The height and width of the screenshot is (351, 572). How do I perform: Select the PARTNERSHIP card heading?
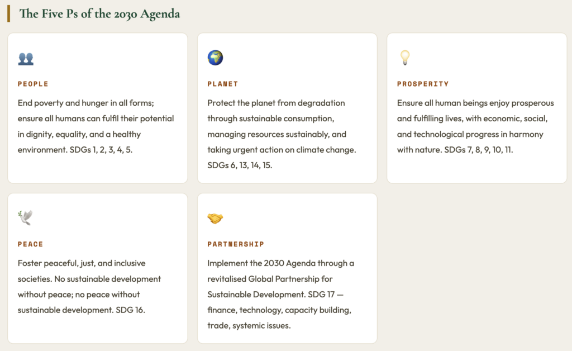[x=236, y=244]
